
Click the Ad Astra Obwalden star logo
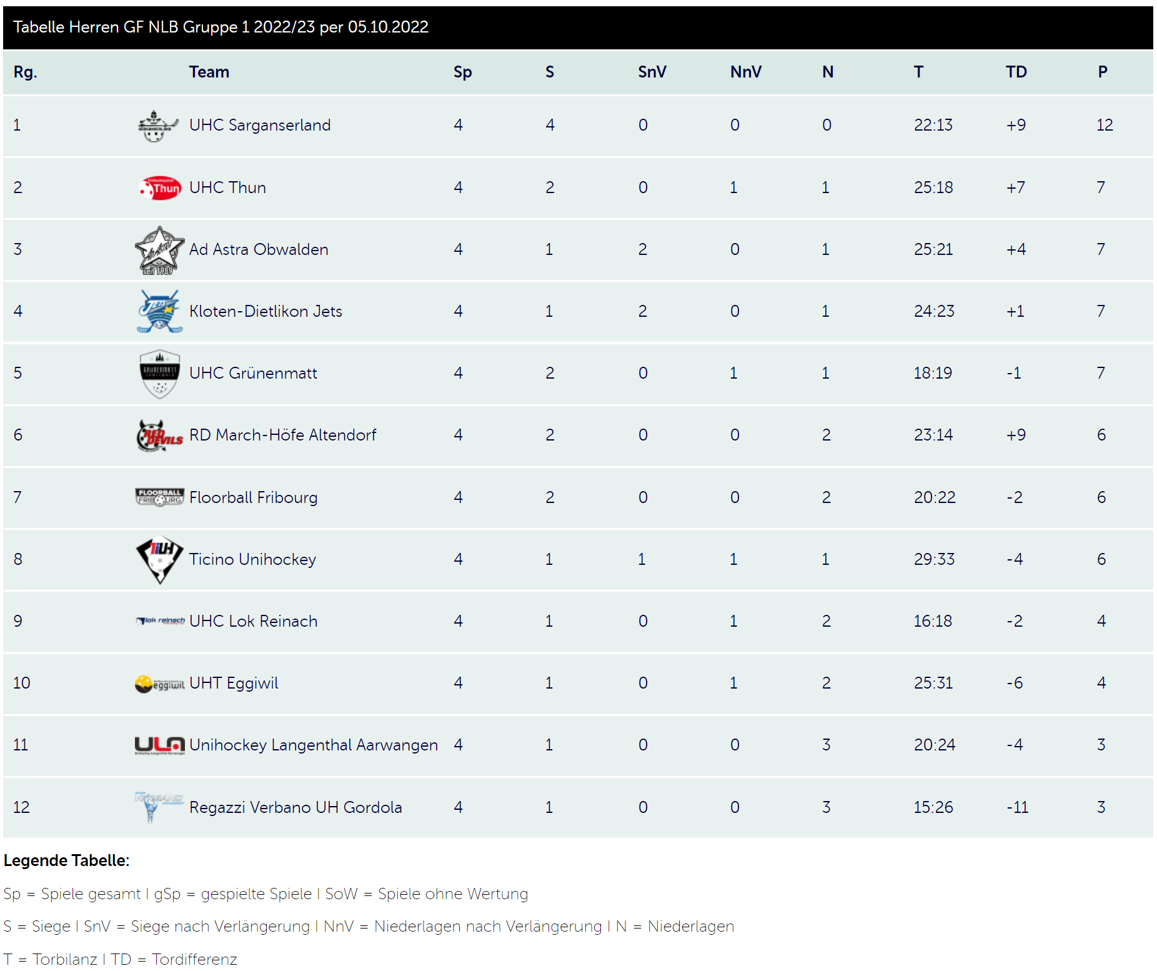[x=160, y=250]
